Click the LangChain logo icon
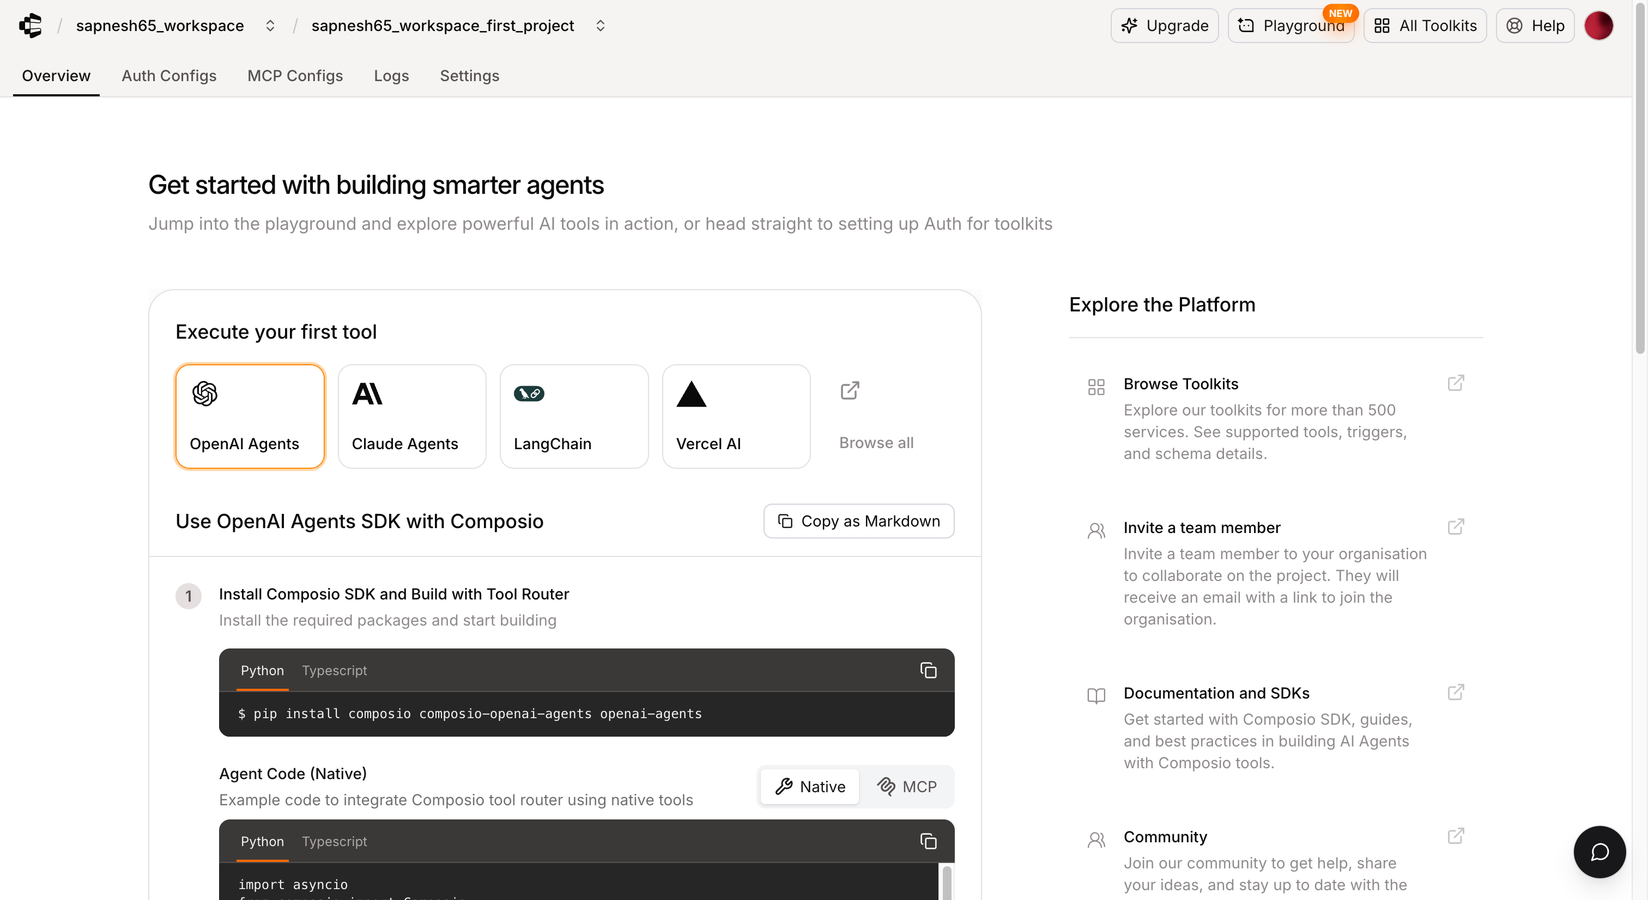 pos(529,393)
